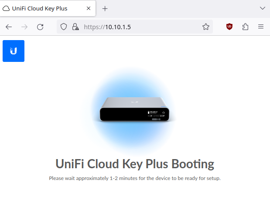Open the tracking protection shield panel
Viewport: 270px width, 214px height.
coord(64,27)
